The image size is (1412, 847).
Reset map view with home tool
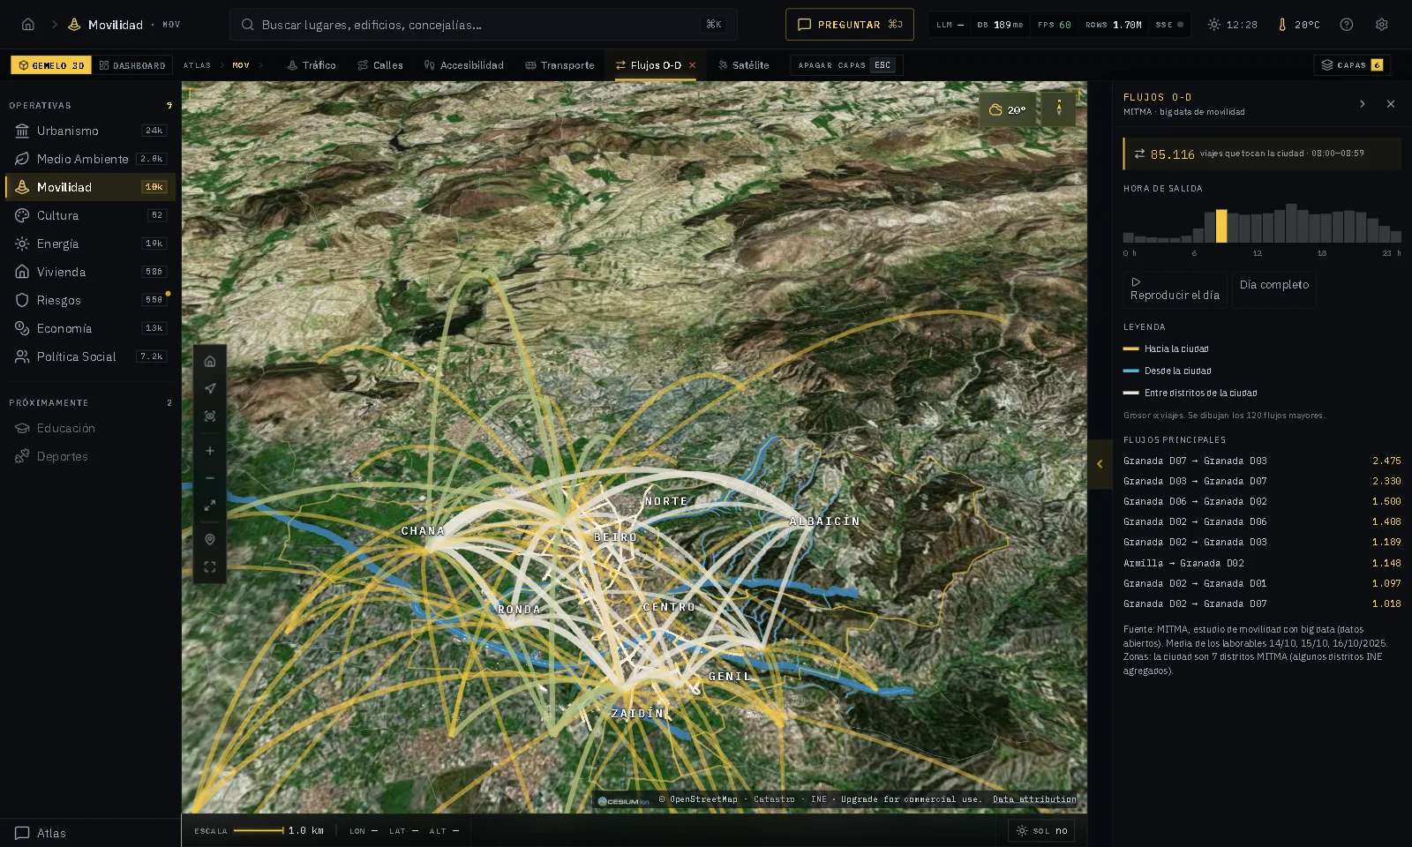[210, 361]
